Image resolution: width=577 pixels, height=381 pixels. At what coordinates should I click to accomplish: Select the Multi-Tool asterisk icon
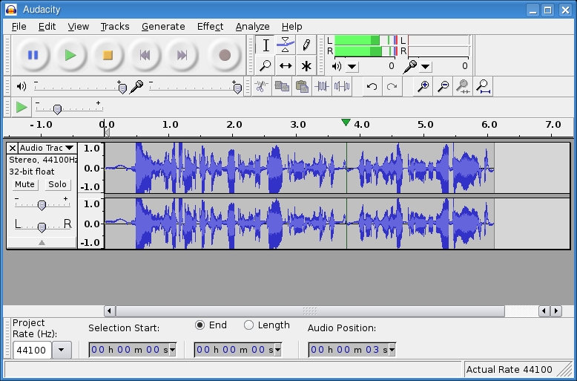[x=306, y=66]
